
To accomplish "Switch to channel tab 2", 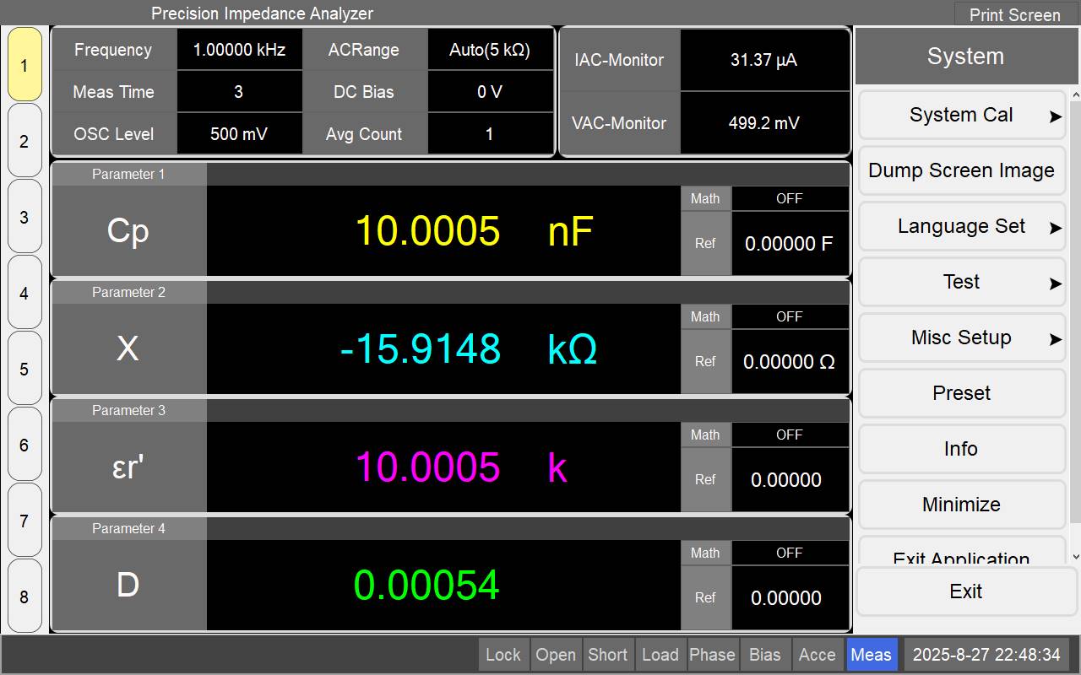I will tap(24, 141).
